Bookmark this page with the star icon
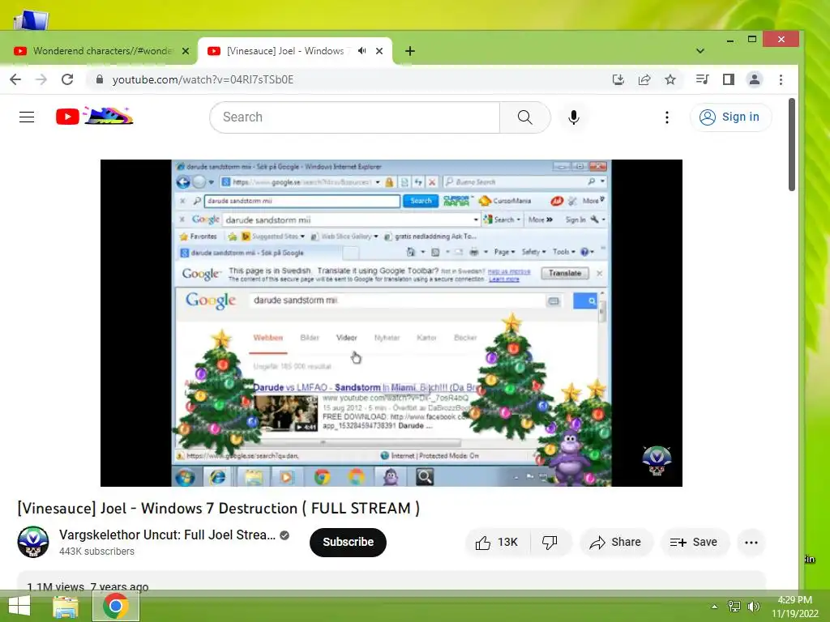830x622 pixels. pyautogui.click(x=670, y=80)
